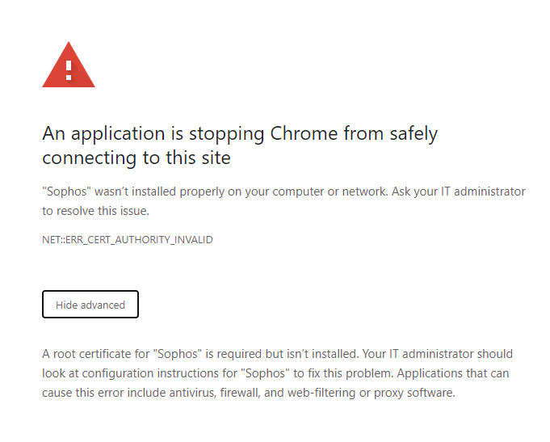The width and height of the screenshot is (550, 442).
Task: Click 'Ask your IT administrator' text
Action: [459, 192]
